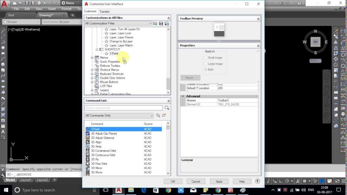
Task: Click the Default Y Location value 200
Action: tap(237, 88)
